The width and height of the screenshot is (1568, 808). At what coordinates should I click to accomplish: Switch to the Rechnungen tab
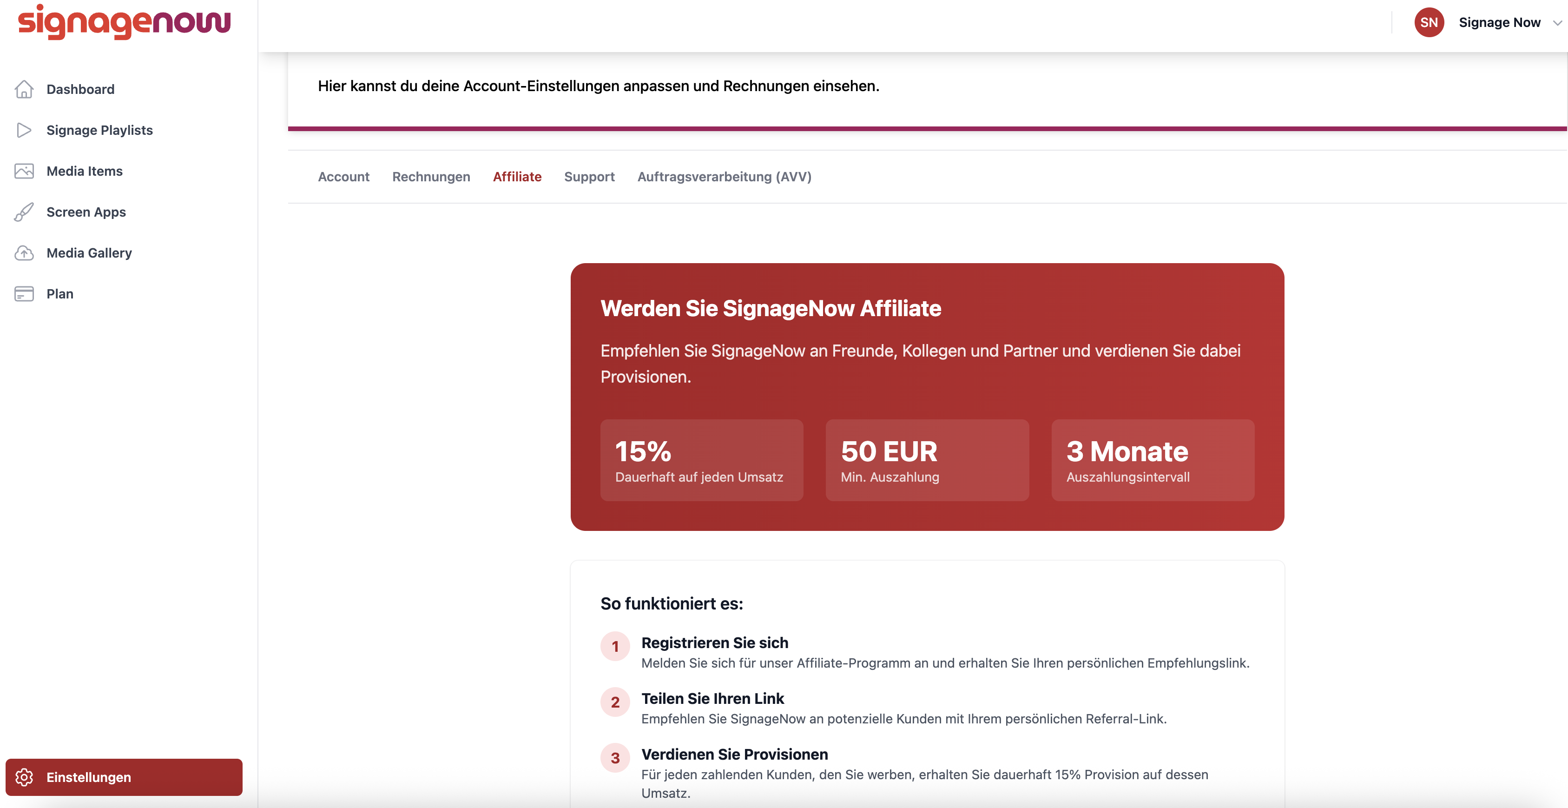tap(431, 177)
